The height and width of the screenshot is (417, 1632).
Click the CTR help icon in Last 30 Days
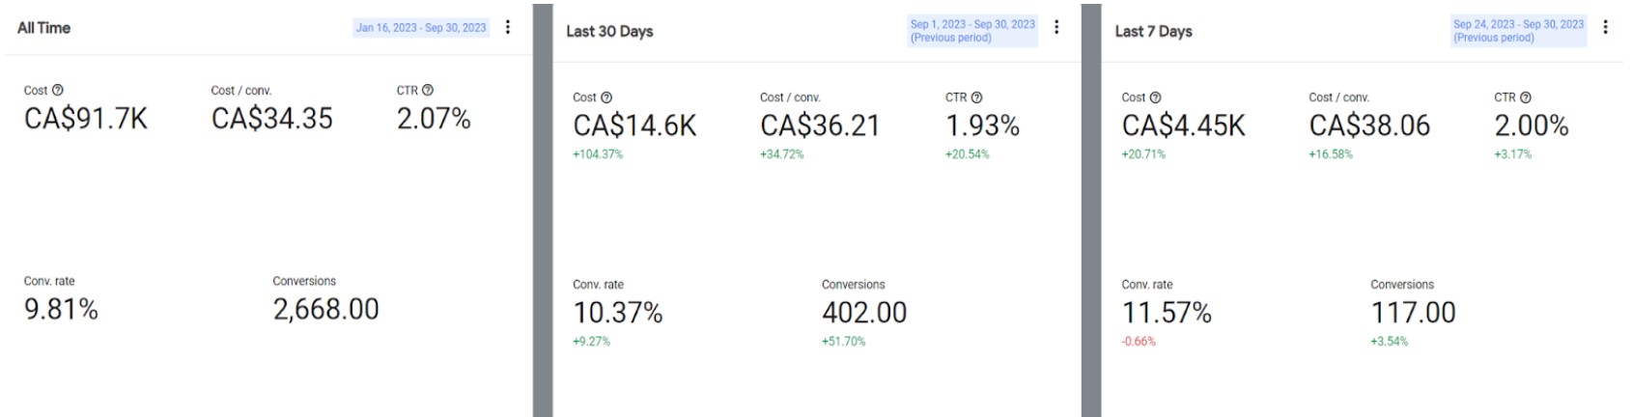[976, 97]
